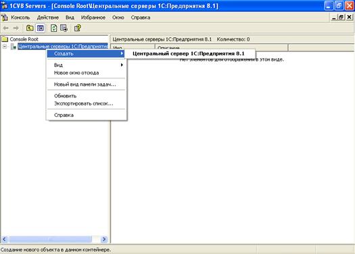Click the Export list toolbar icon
This screenshot has height=254, width=355.
coord(64,28)
